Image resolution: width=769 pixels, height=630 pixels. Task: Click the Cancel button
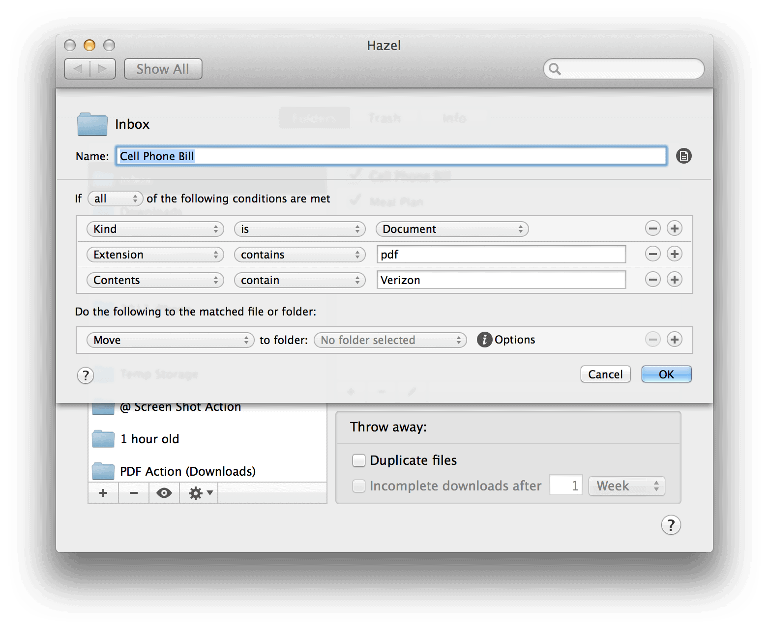(x=606, y=374)
